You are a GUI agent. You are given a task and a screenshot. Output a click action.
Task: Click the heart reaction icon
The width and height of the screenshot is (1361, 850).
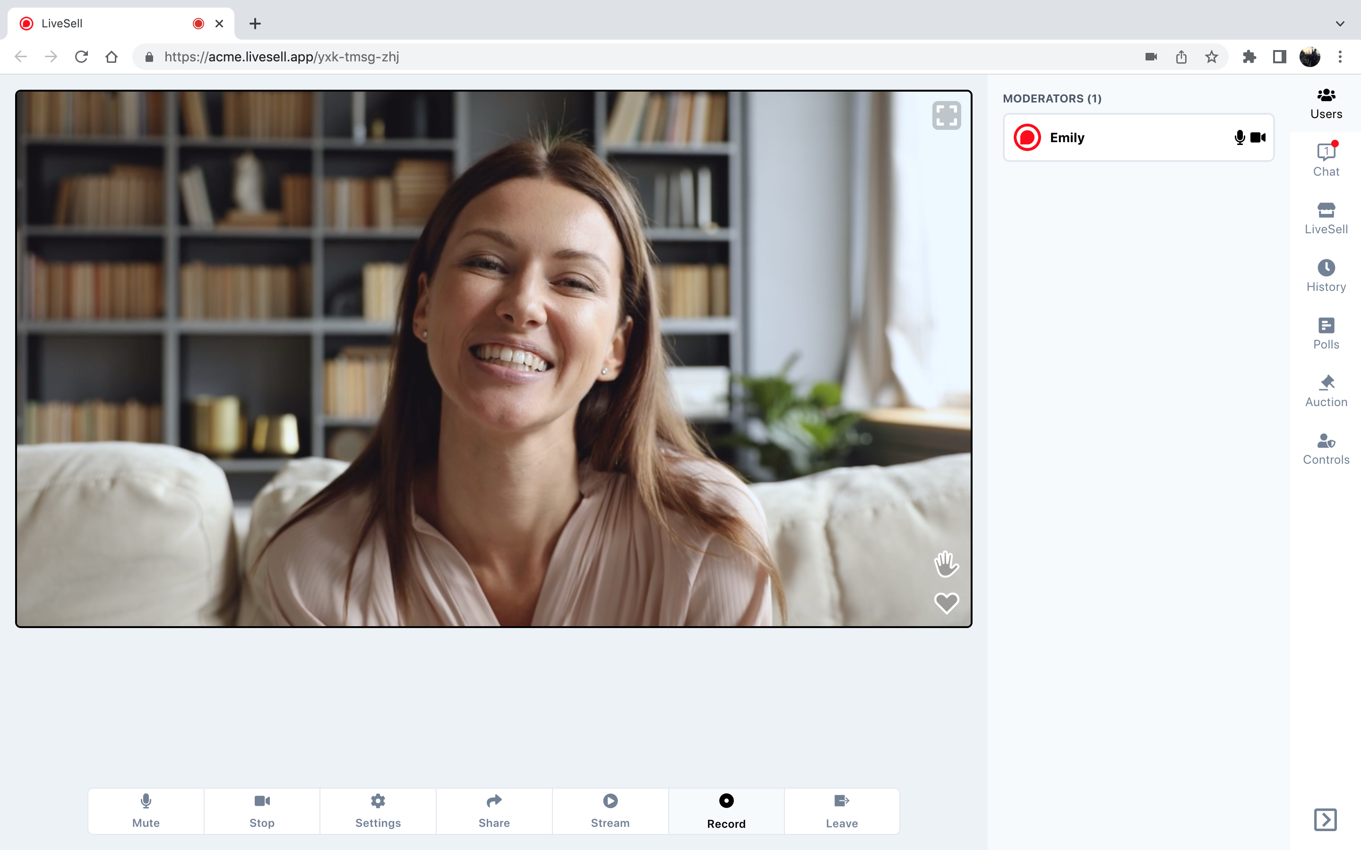946,603
